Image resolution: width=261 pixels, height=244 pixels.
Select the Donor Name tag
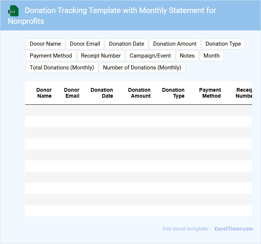point(45,44)
